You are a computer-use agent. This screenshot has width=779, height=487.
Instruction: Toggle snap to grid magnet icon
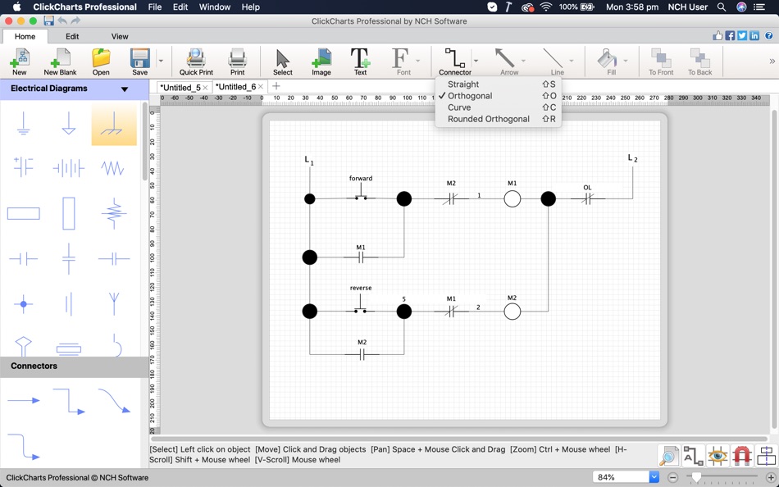742,456
